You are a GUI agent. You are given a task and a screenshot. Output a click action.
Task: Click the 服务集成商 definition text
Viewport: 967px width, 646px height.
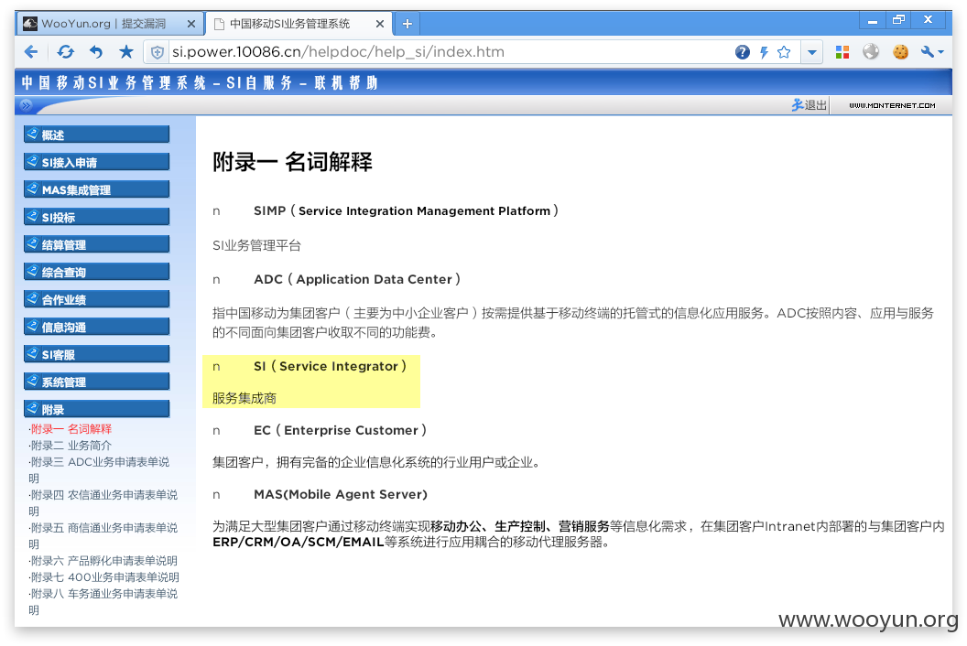[244, 398]
